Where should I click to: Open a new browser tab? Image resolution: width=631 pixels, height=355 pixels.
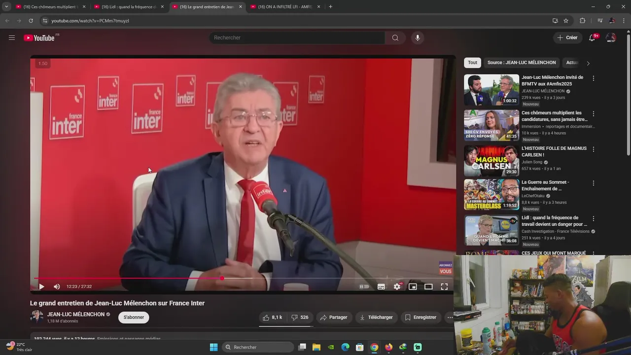[330, 7]
